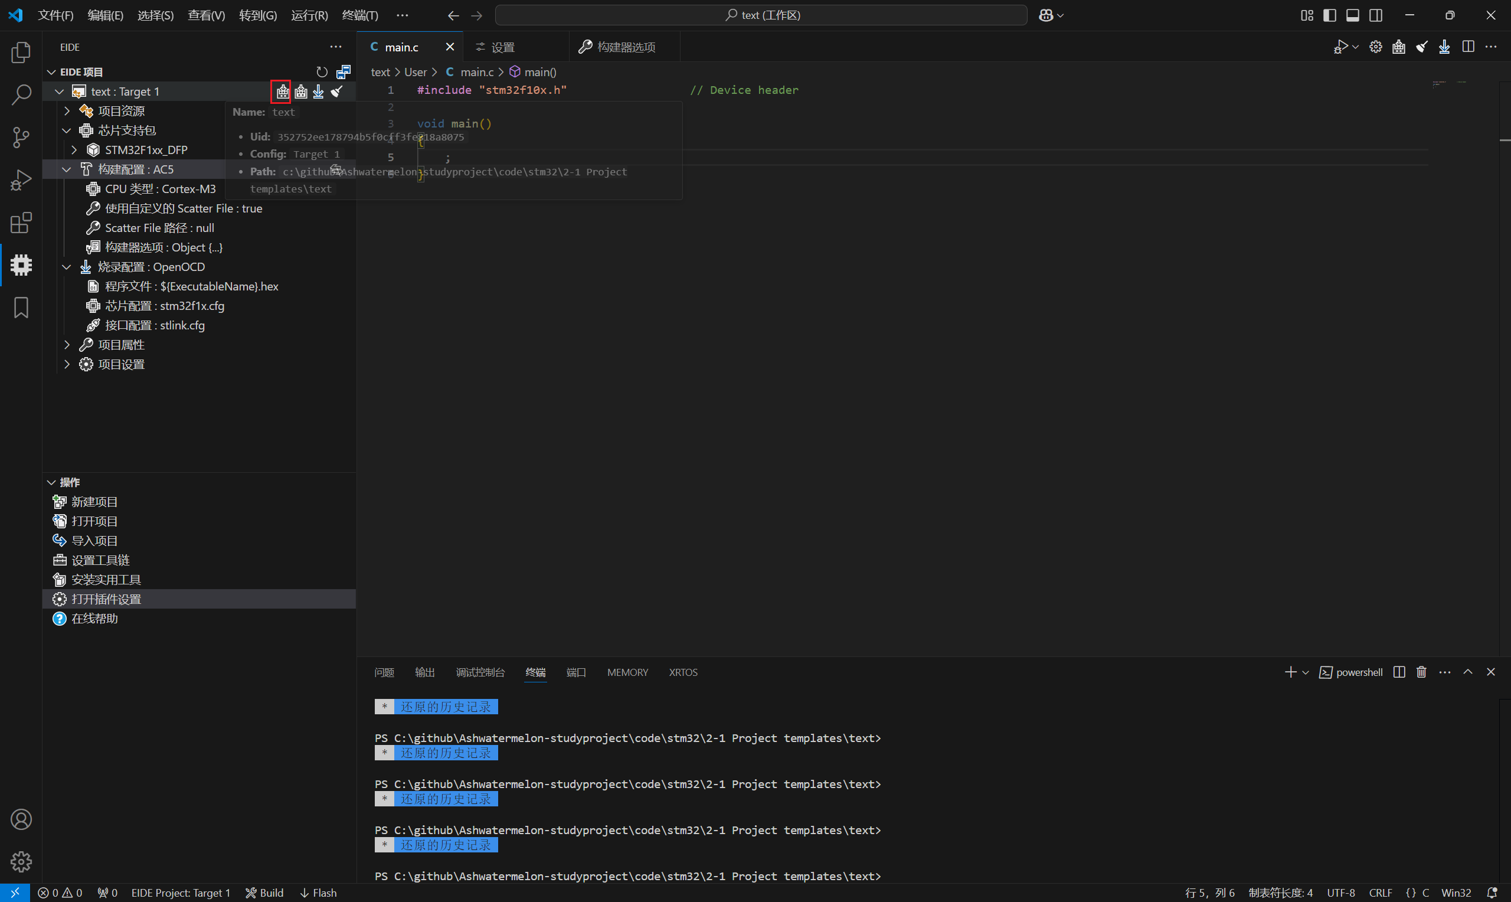
Task: Click Flash in the status bar
Action: (318, 893)
